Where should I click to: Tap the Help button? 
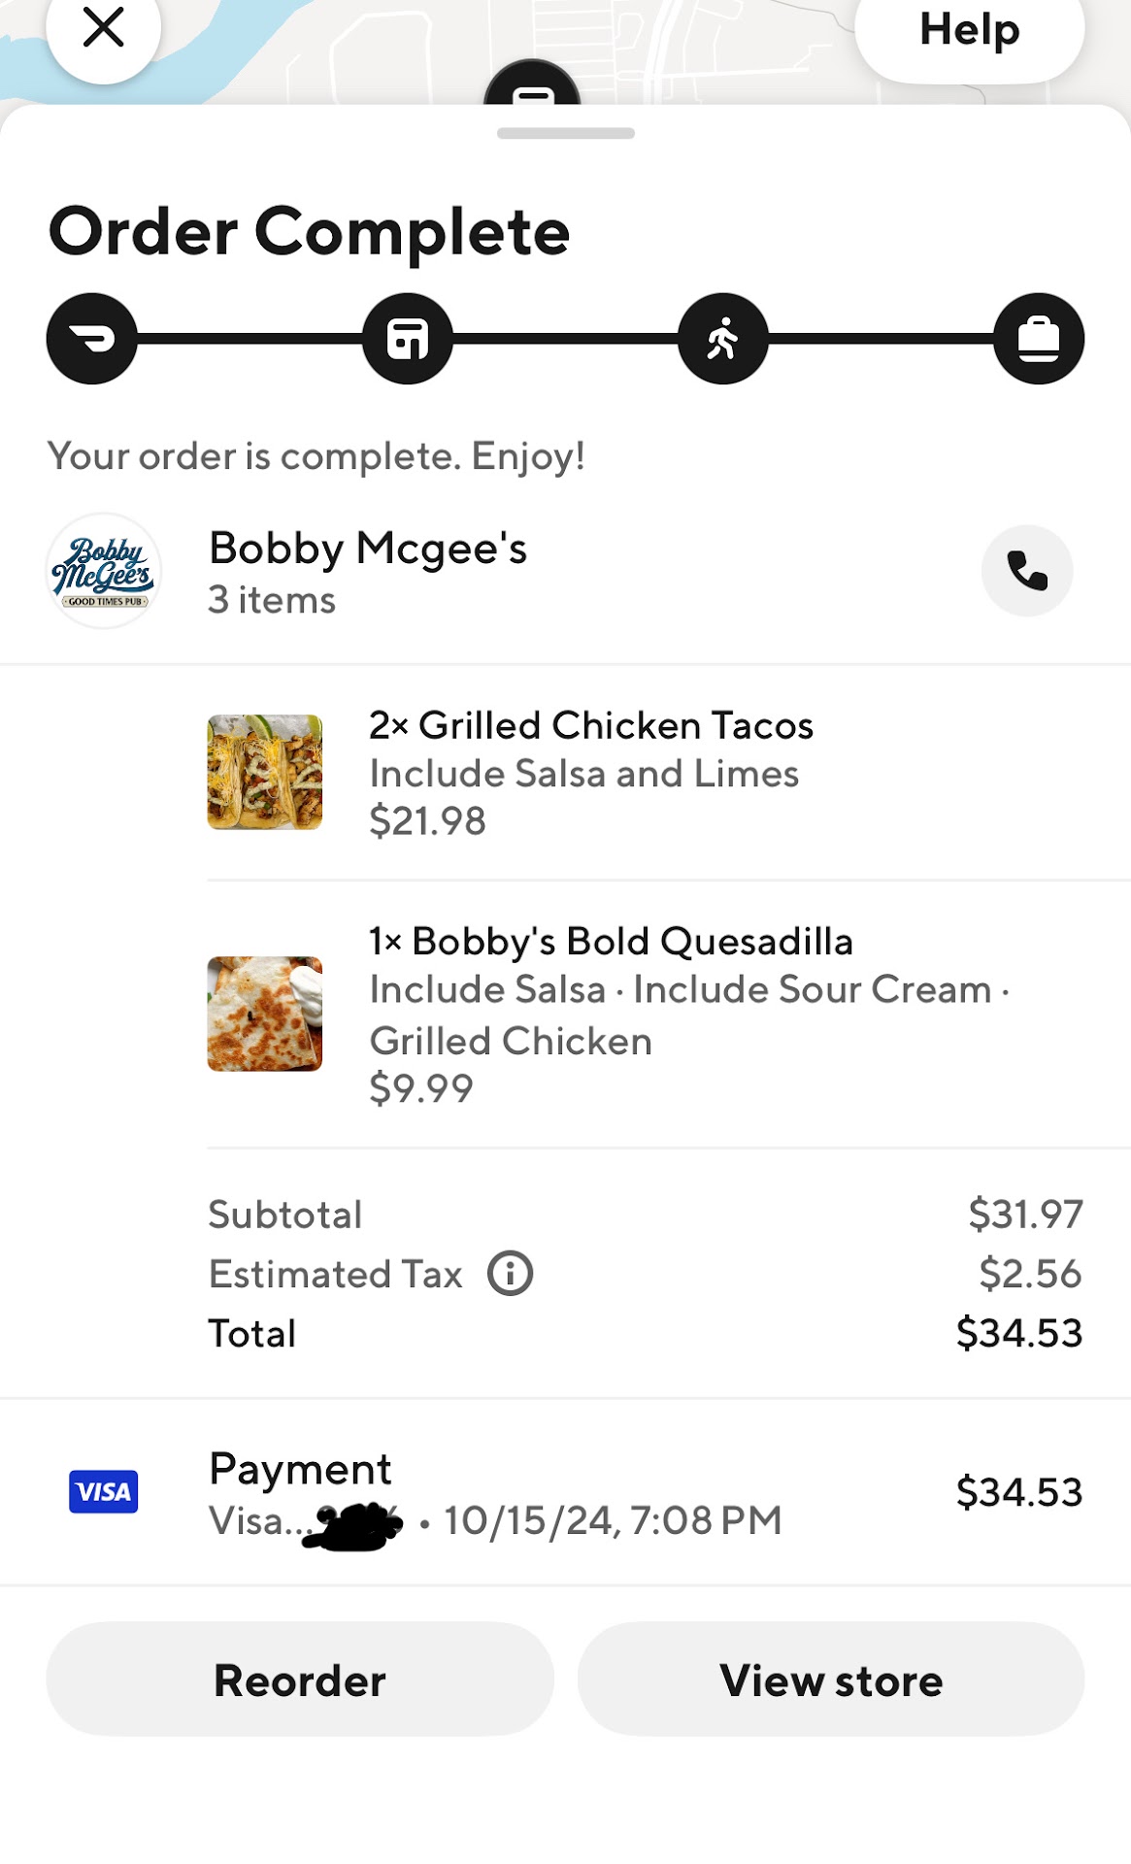point(969,31)
